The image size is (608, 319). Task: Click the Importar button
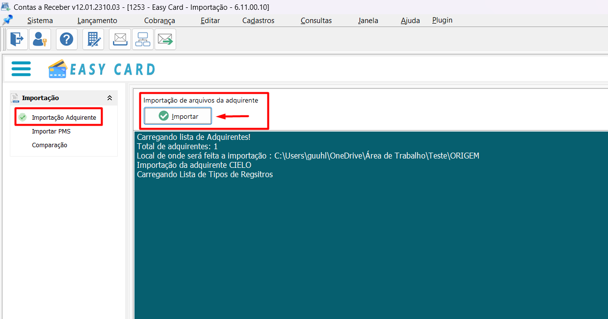(x=178, y=116)
